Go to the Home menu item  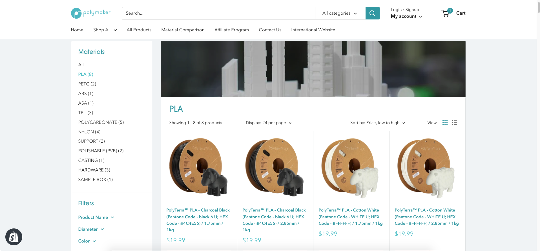[x=77, y=30]
